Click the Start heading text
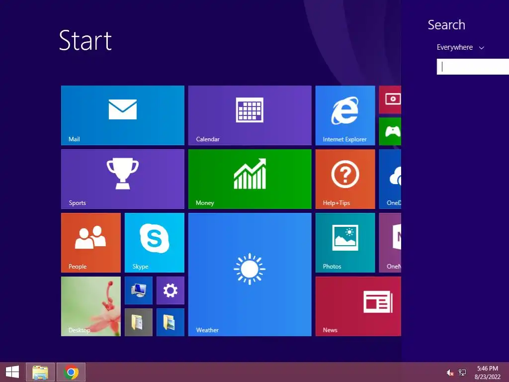 click(85, 40)
